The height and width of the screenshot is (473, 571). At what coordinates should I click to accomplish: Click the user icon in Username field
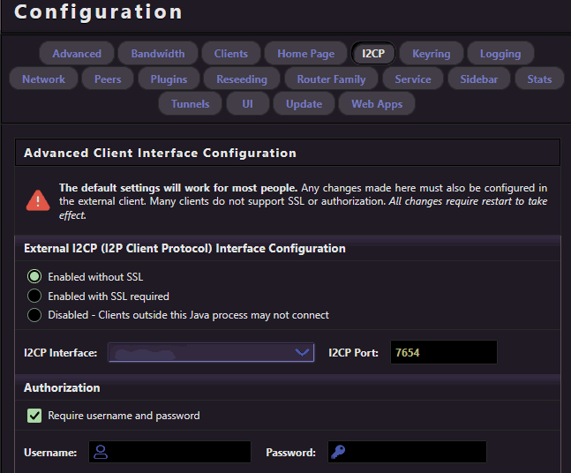point(101,452)
